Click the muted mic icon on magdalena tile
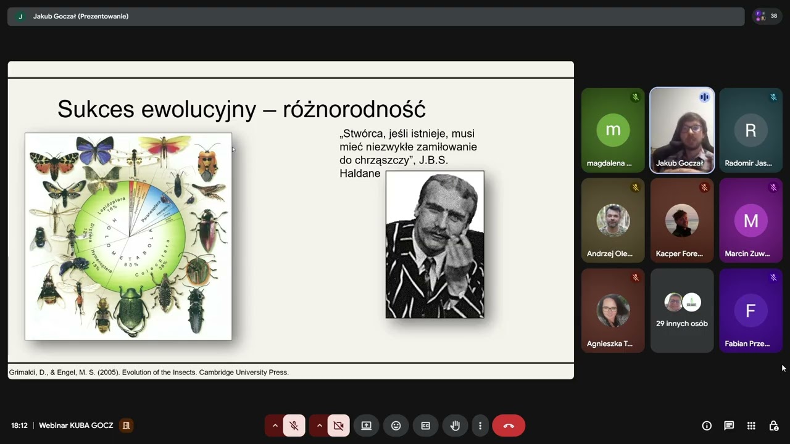The height and width of the screenshot is (444, 790). click(x=635, y=97)
